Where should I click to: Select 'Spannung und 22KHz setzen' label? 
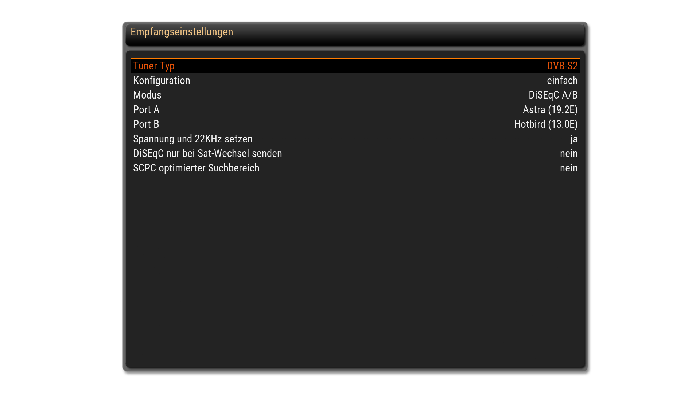[192, 139]
